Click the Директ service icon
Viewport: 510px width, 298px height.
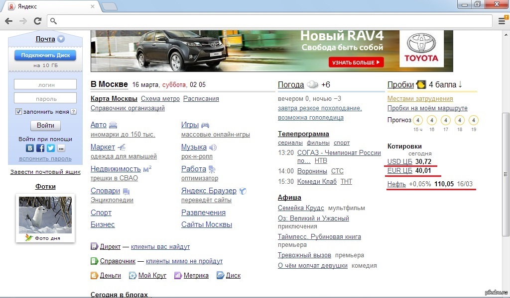(x=94, y=247)
